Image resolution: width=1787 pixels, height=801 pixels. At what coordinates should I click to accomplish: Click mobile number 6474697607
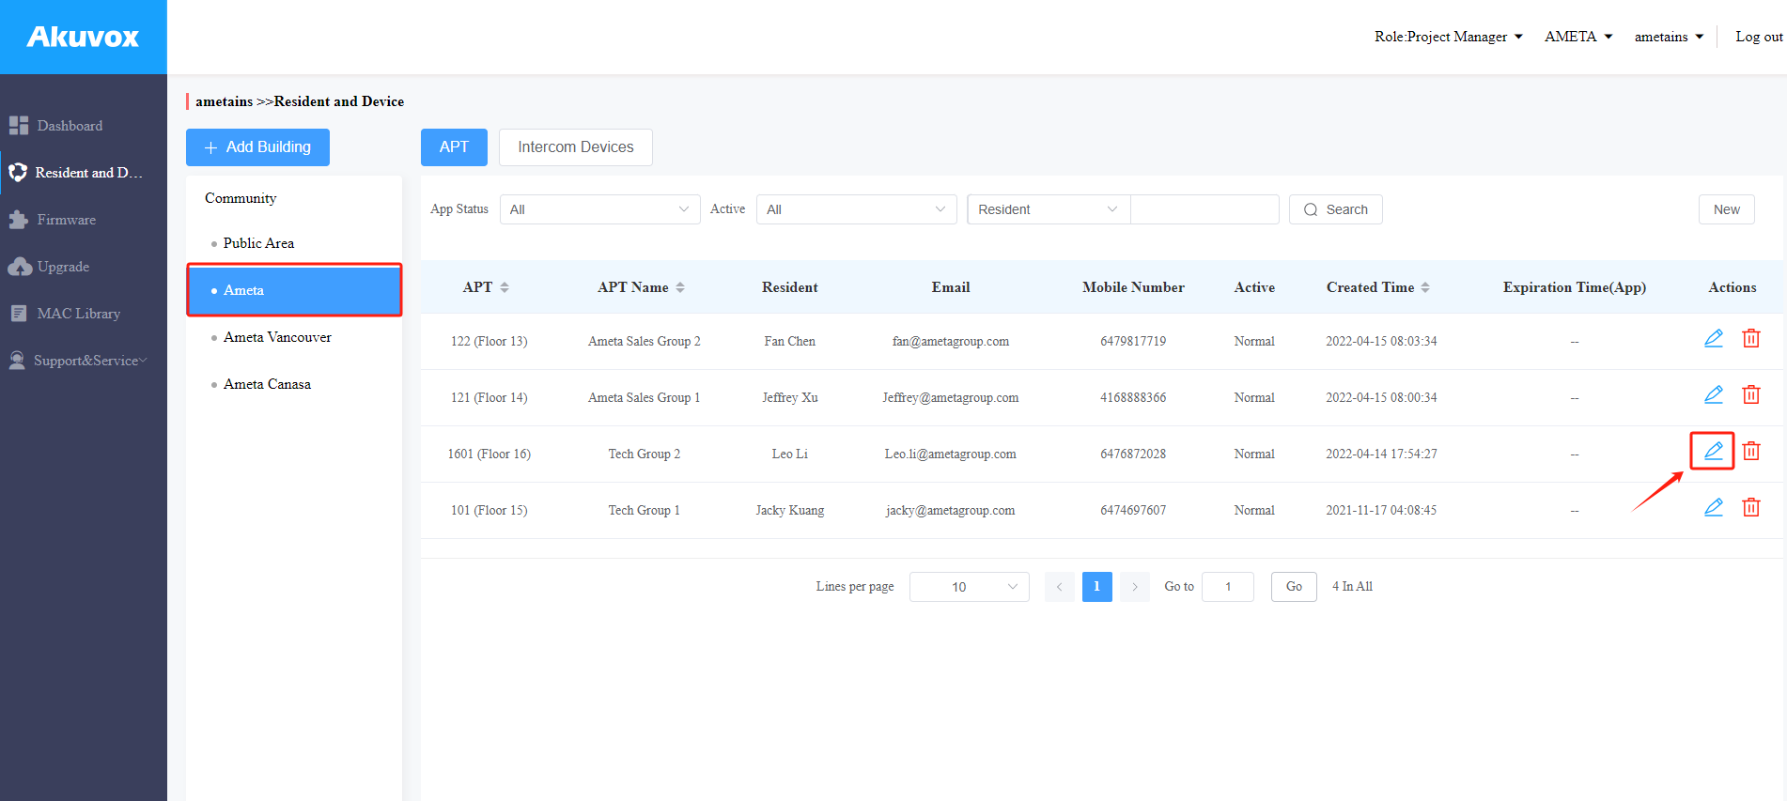(1133, 511)
